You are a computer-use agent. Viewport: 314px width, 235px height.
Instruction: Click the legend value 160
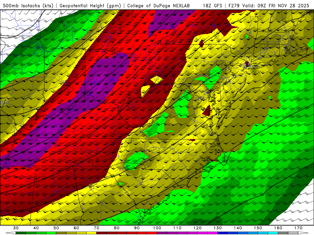click(x=278, y=228)
